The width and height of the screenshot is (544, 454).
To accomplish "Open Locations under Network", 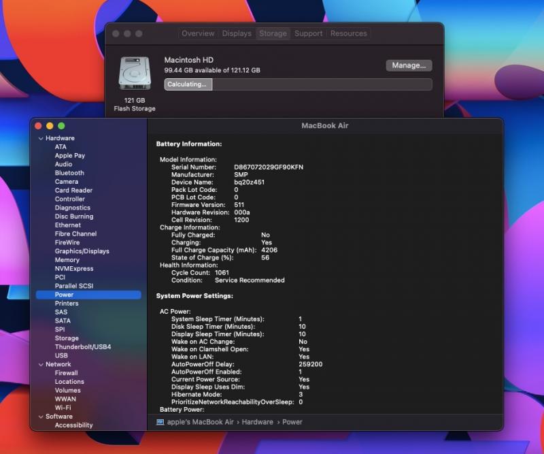I will [x=69, y=381].
